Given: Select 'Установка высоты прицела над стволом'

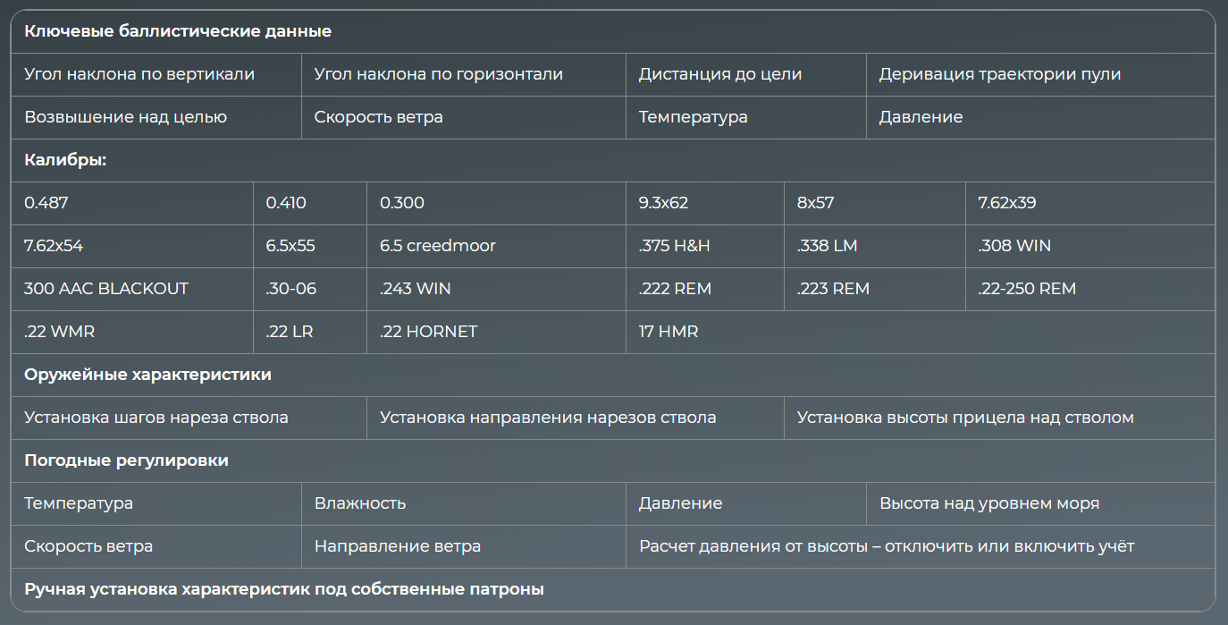Looking at the screenshot, I should (x=965, y=418).
